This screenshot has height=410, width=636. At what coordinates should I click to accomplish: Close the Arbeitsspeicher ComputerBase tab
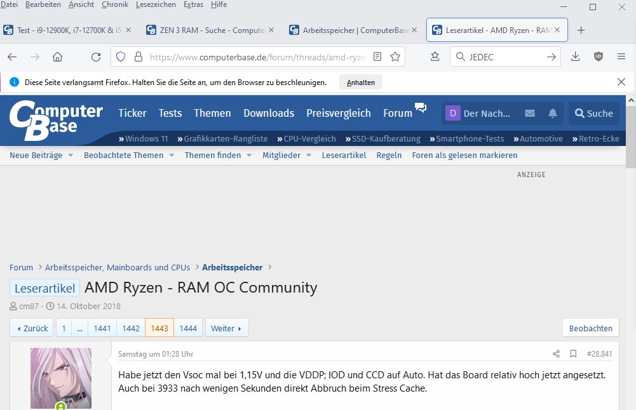(x=414, y=30)
